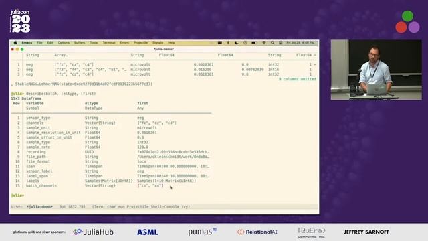
Task: Open the Apple menu
Action: [x=15, y=43]
